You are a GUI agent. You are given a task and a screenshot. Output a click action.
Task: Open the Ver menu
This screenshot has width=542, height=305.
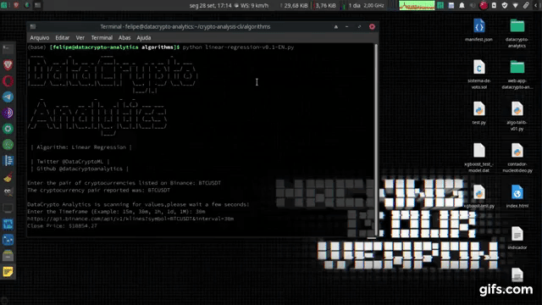tap(80, 37)
